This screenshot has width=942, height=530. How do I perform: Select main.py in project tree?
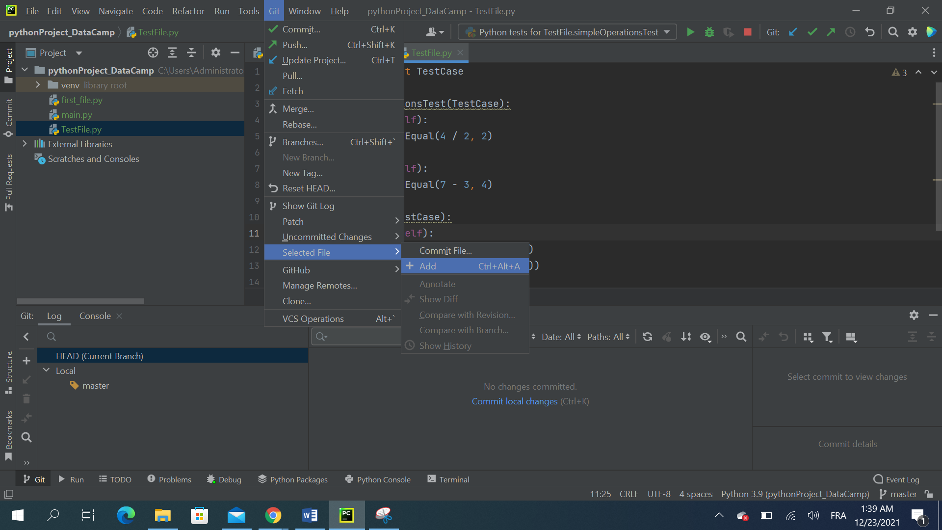coord(77,114)
